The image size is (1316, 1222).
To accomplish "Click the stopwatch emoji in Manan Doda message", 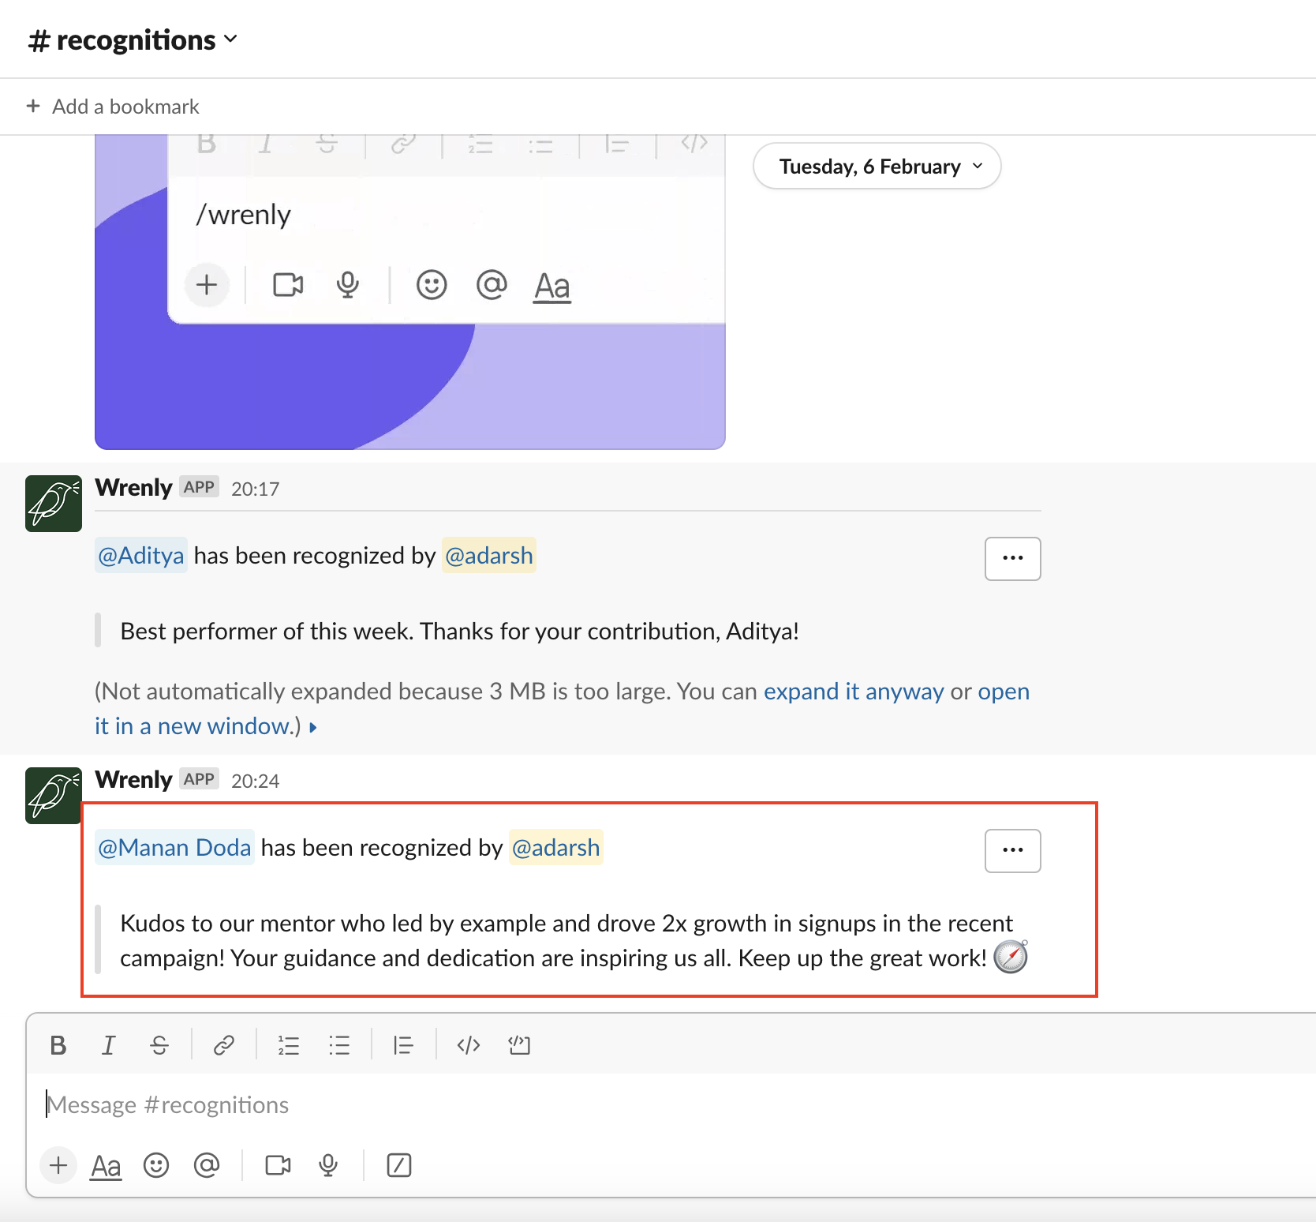I will pos(1011,957).
